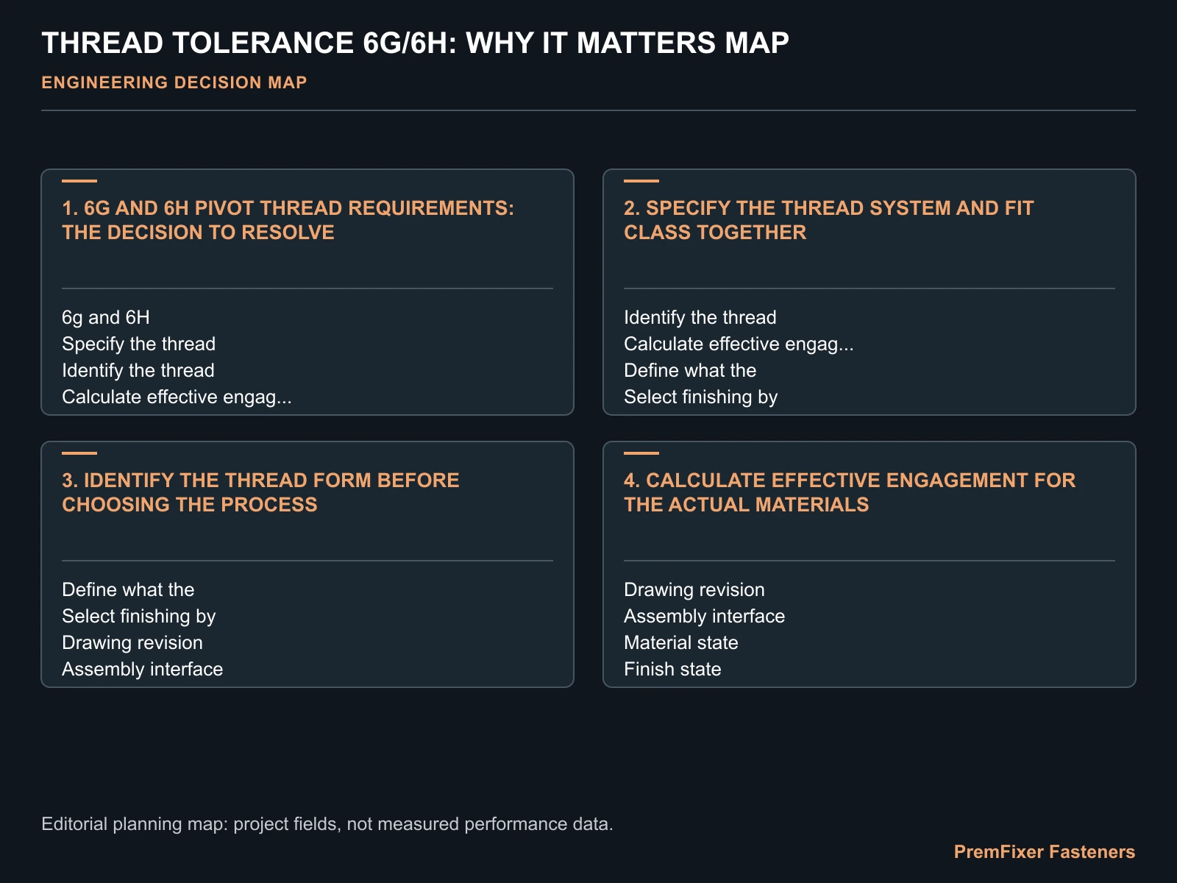The width and height of the screenshot is (1177, 883).
Task: Click card 1 heading '6G and 6H Pivot Thread Requirements'
Action: coord(288,220)
